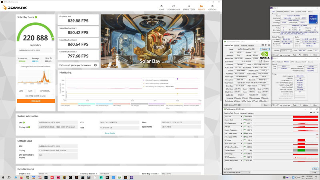Enable the Log to file checkbox in GPU-Z Sensors
The image size is (320, 180).
tap(225, 169)
